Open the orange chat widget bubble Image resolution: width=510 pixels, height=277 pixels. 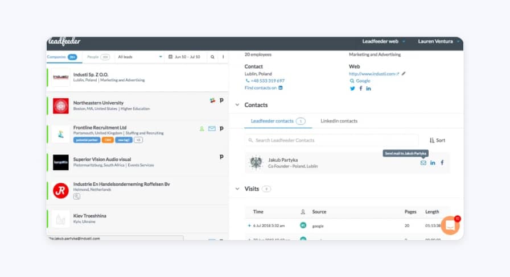tap(450, 225)
